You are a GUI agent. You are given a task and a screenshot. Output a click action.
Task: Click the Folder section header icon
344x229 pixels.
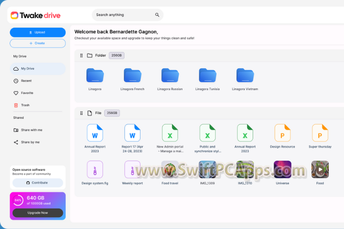(89, 55)
